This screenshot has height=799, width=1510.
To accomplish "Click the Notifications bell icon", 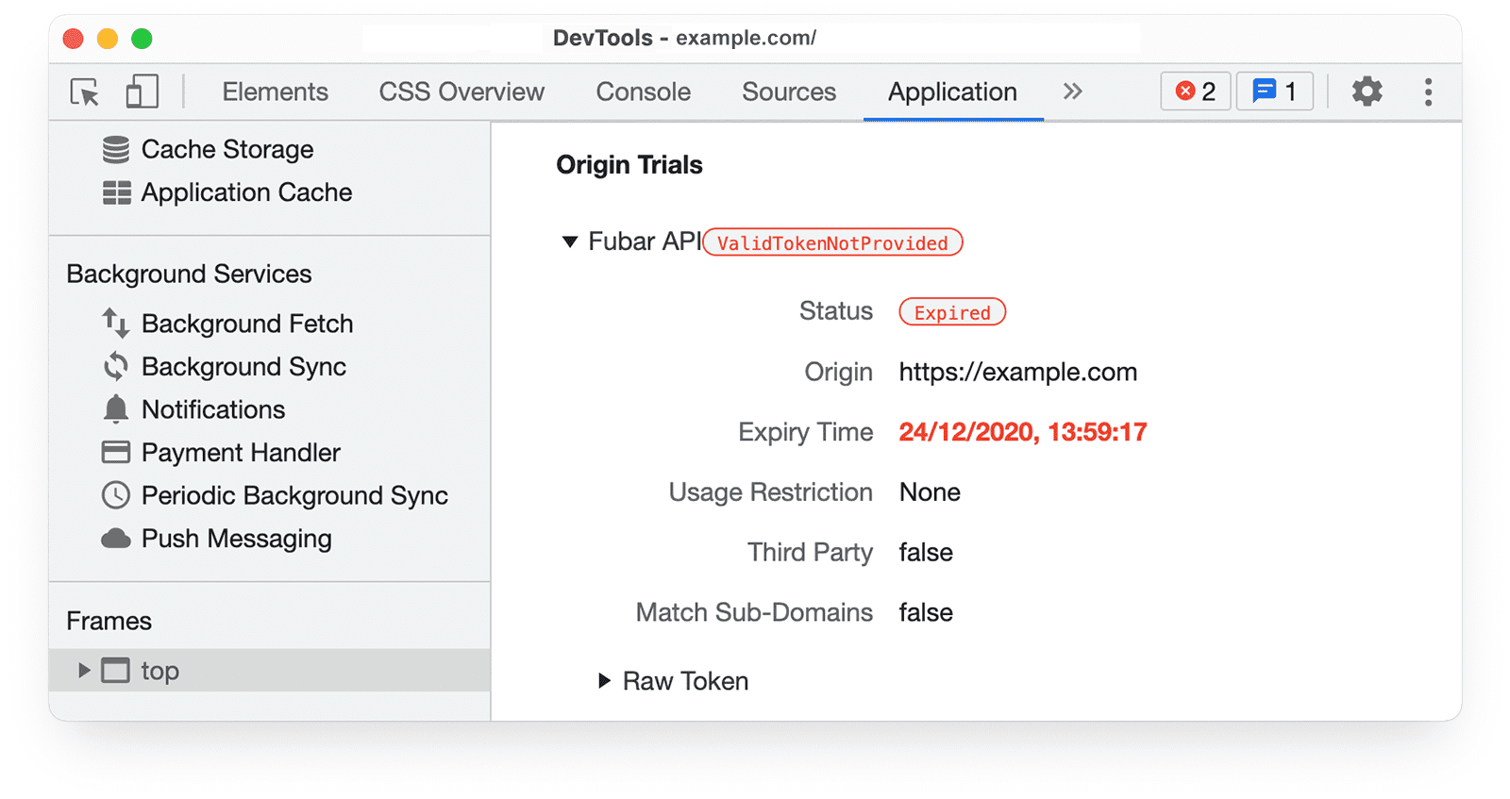I will click(116, 409).
